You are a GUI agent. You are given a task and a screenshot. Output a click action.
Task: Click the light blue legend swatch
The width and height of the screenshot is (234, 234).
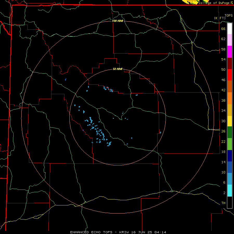230,179
